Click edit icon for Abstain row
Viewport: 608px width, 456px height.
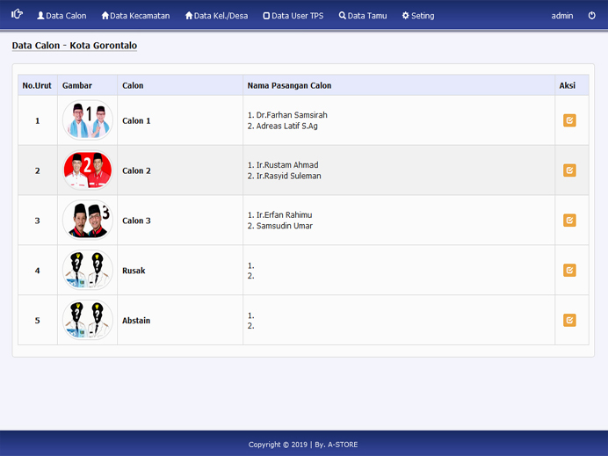[569, 321]
